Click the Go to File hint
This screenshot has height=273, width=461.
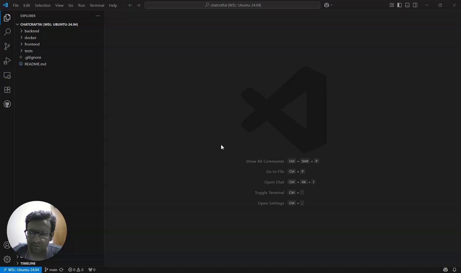(275, 172)
